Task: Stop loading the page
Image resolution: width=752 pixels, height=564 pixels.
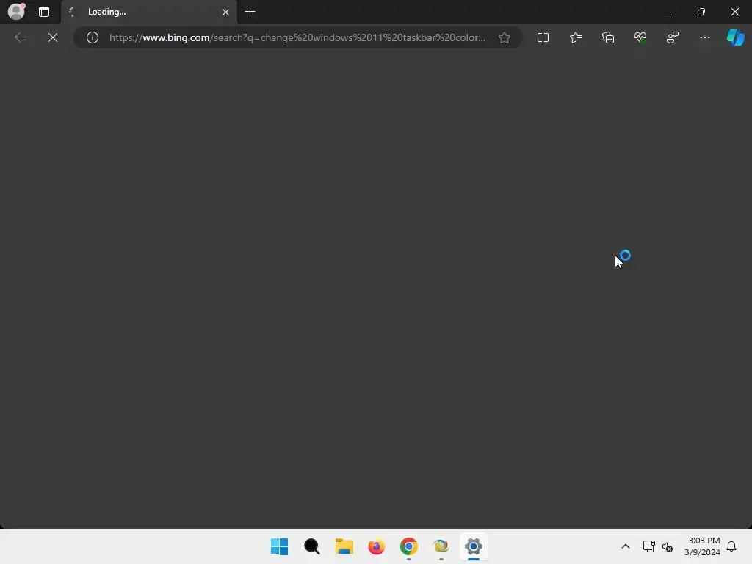Action: [53, 37]
